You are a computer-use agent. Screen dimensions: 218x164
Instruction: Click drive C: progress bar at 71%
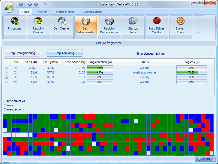pyautogui.click(x=191, y=72)
